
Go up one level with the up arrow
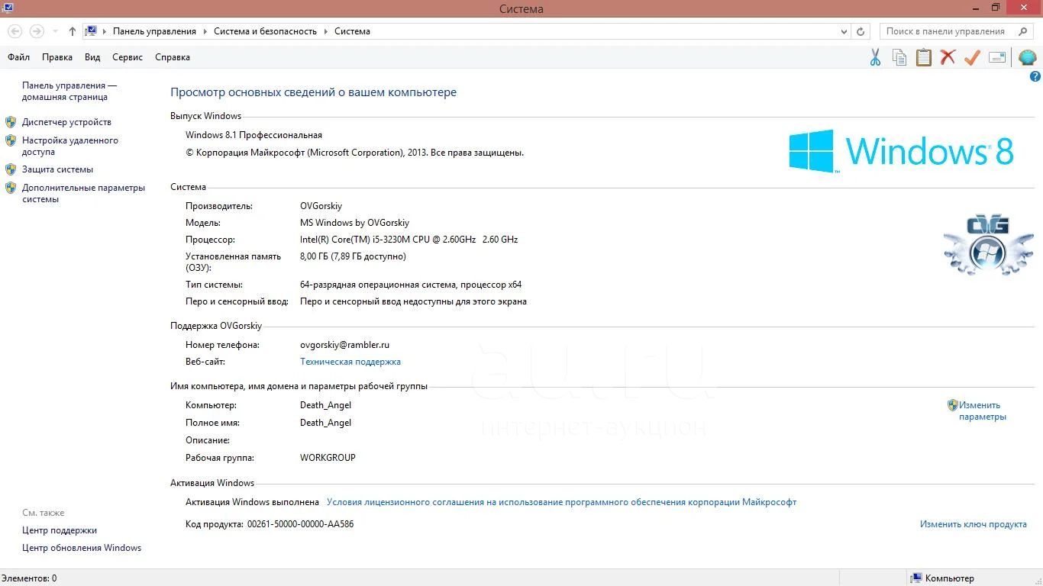[73, 31]
